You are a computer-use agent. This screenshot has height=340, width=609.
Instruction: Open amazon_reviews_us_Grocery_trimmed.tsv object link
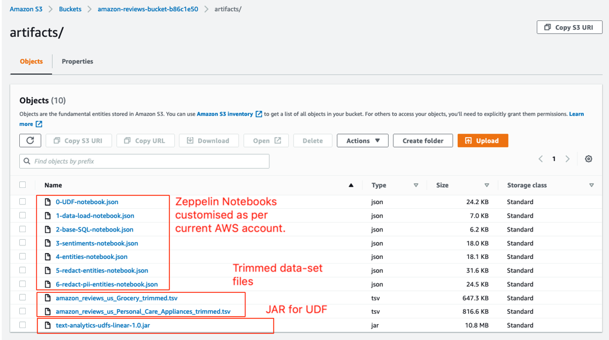pos(116,298)
